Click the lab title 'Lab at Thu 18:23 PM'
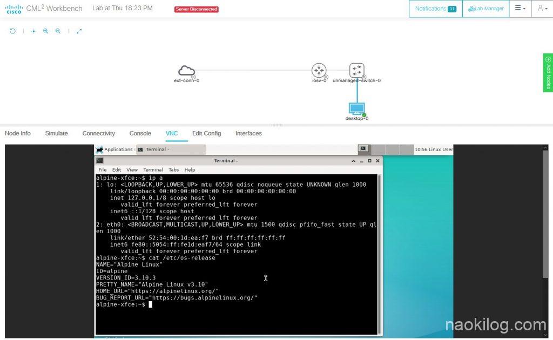Viewport: 553px width, 340px height. tap(123, 8)
